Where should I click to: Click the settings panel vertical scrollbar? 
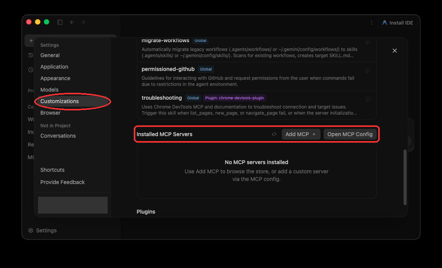point(405,177)
